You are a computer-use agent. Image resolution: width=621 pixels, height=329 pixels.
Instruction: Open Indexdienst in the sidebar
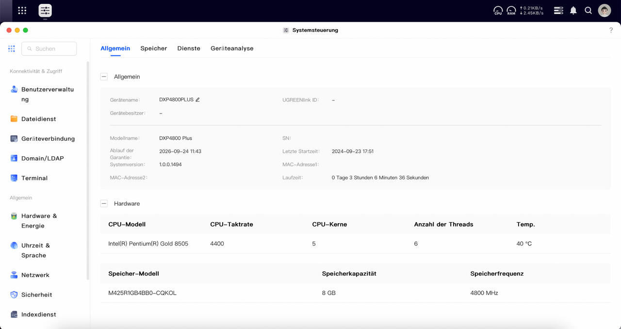coord(33,314)
